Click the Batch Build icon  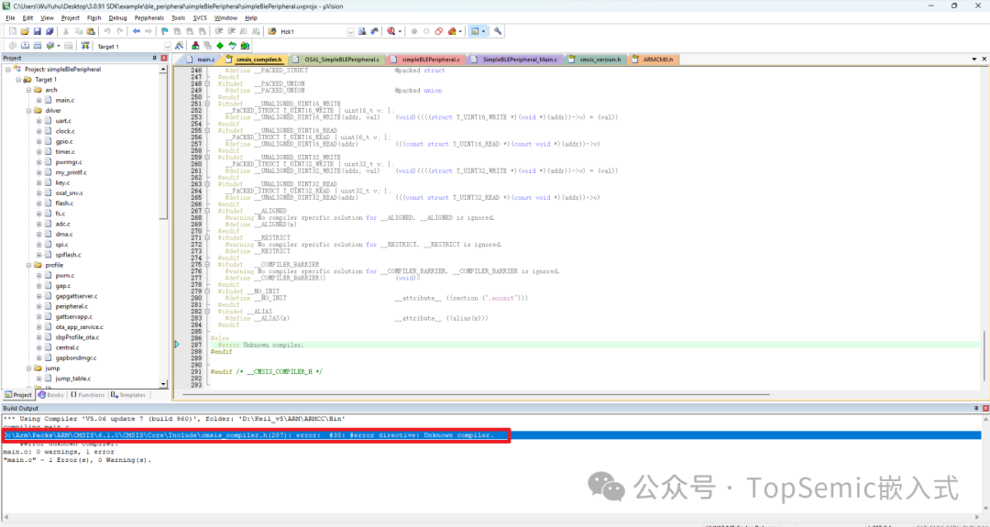[x=49, y=46]
